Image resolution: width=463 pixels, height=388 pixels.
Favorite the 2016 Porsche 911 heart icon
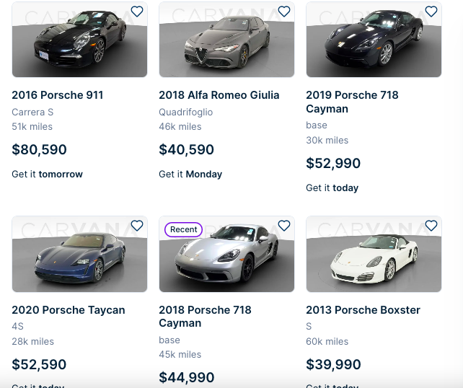click(x=137, y=12)
